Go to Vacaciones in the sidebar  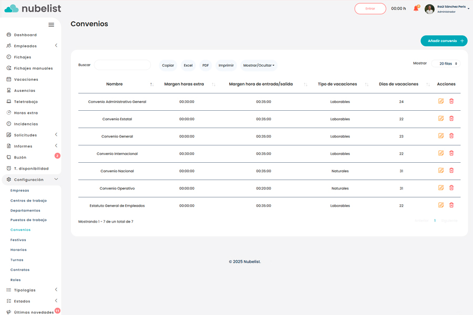click(x=26, y=79)
